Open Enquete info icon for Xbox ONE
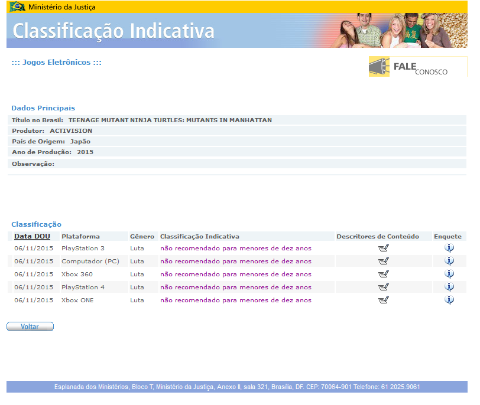Screen dimensions: 480x405 click(449, 300)
